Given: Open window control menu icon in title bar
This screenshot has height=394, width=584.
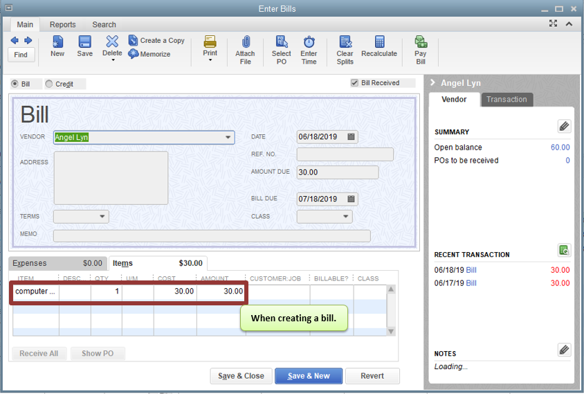Looking at the screenshot, I should pyautogui.click(x=8, y=8).
